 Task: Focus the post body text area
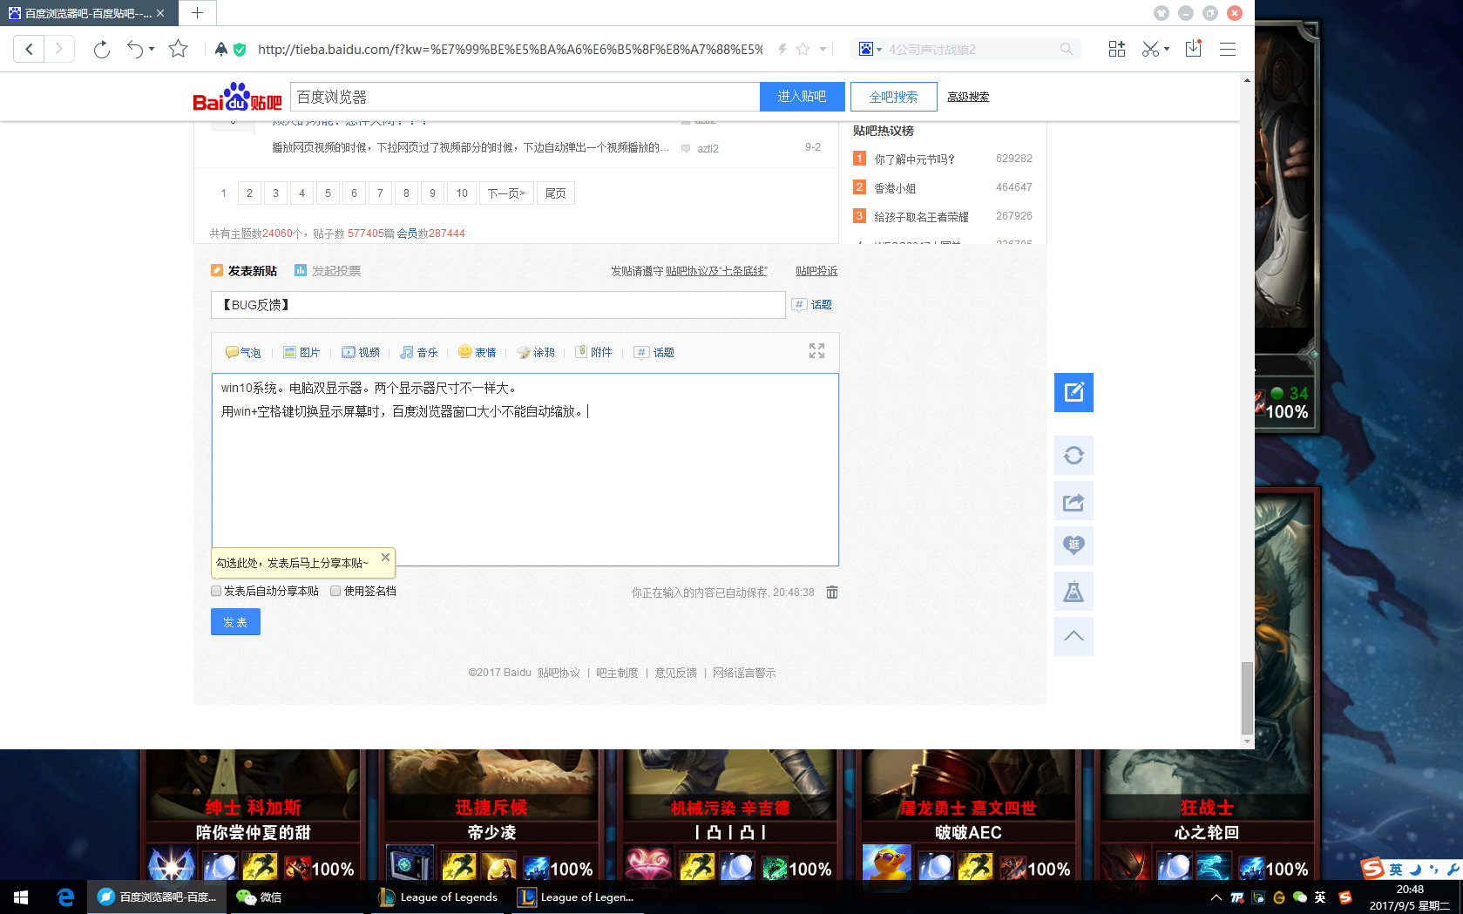click(x=525, y=470)
